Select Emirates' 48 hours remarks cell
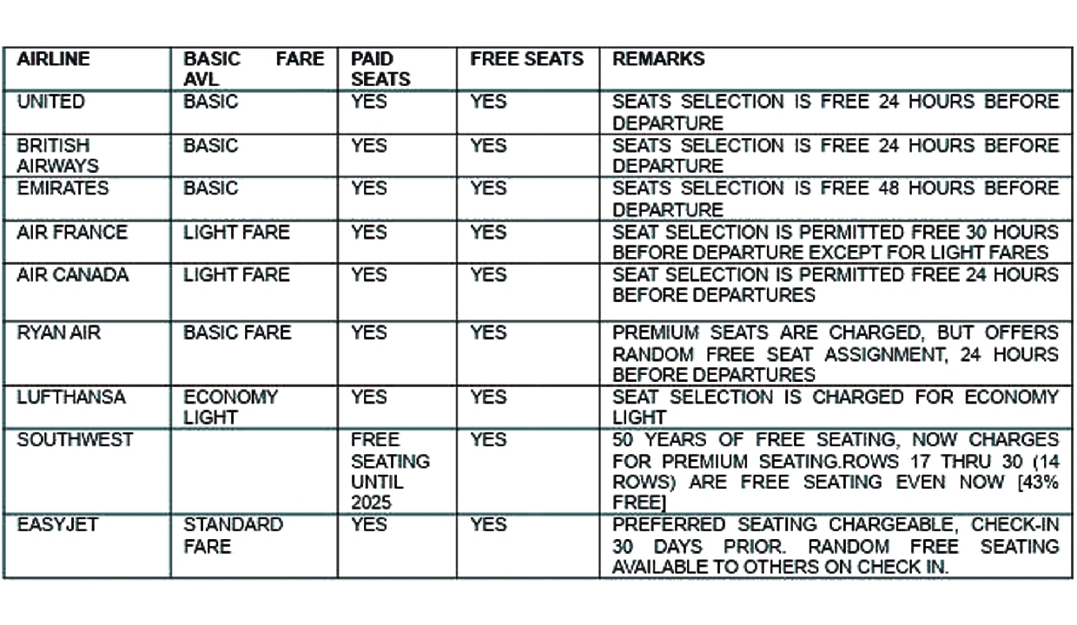The width and height of the screenshot is (1077, 625). point(835,199)
